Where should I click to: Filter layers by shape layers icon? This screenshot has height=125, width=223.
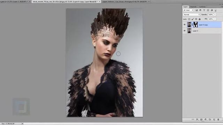coord(208,10)
